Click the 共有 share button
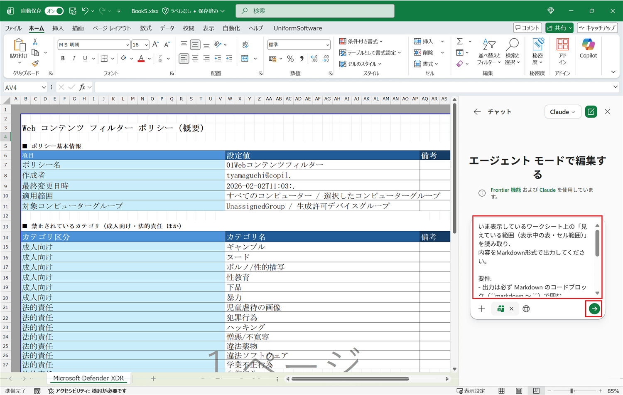 pyautogui.click(x=559, y=28)
